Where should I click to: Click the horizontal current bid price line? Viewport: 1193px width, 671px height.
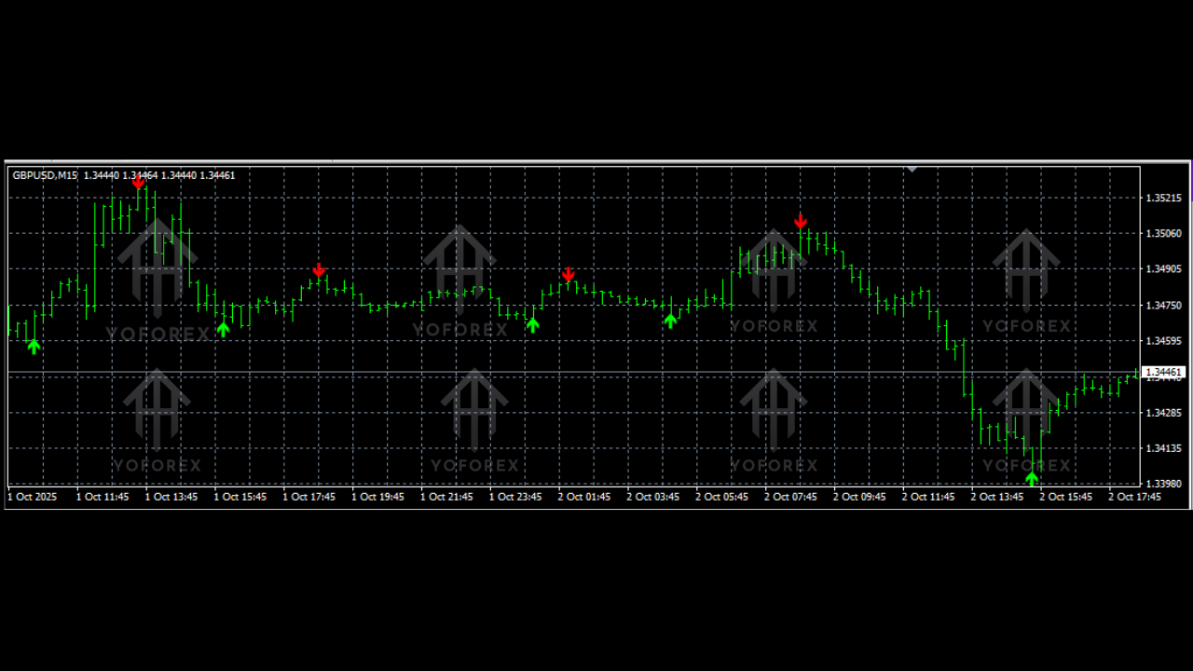pyautogui.click(x=559, y=373)
